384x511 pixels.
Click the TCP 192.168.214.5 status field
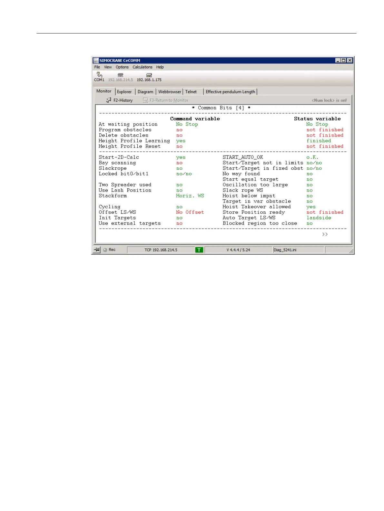pyautogui.click(x=161, y=250)
